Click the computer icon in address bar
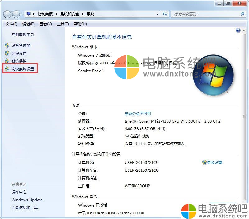This screenshot has height=219, width=249. 28,14
